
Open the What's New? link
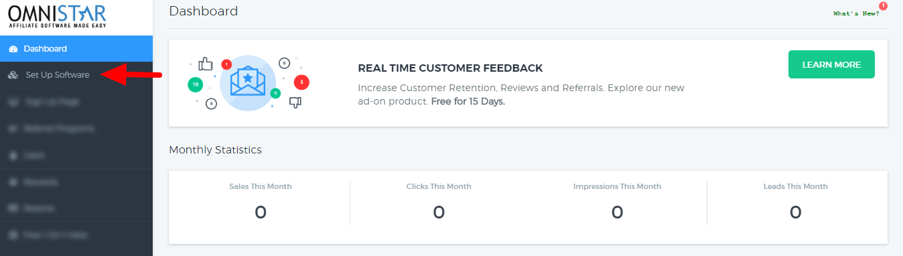[856, 13]
